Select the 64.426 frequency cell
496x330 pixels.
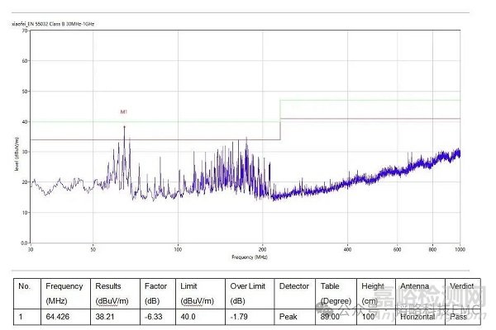(x=60, y=316)
